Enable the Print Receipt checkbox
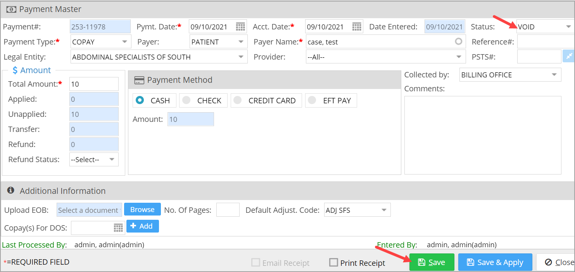 pos(333,263)
